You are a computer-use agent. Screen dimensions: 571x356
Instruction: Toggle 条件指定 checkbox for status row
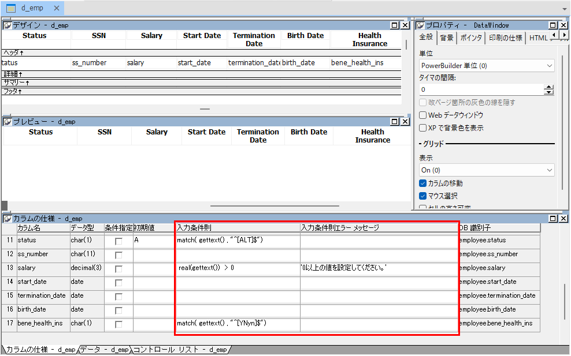click(x=118, y=241)
